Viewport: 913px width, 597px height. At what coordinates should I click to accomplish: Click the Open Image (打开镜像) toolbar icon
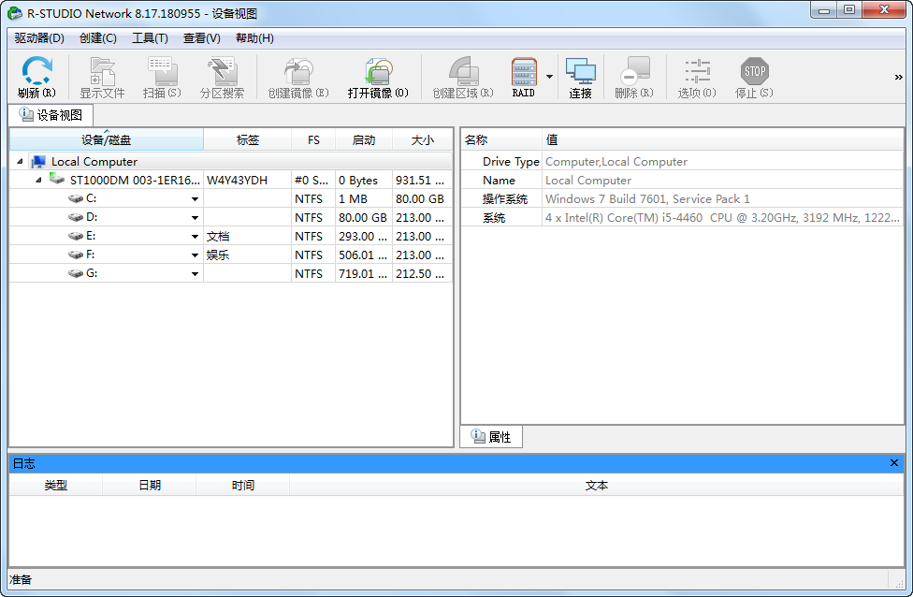(378, 72)
